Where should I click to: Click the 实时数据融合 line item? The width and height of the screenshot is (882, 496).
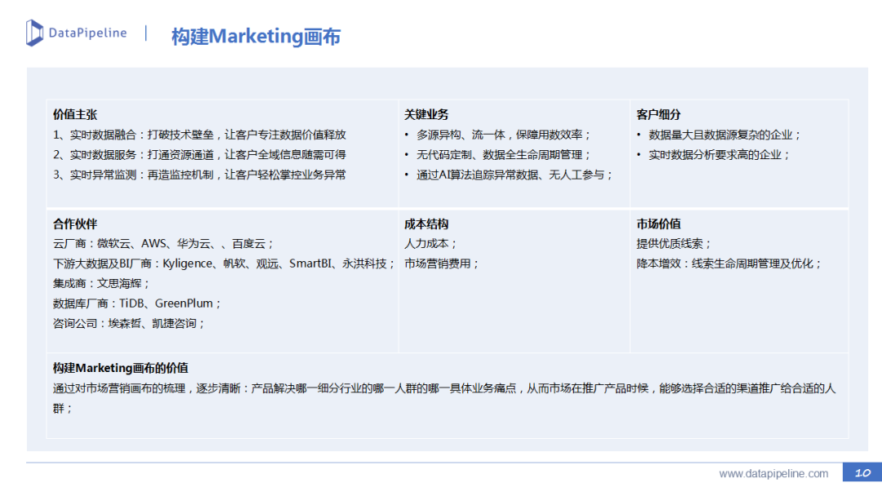point(199,135)
